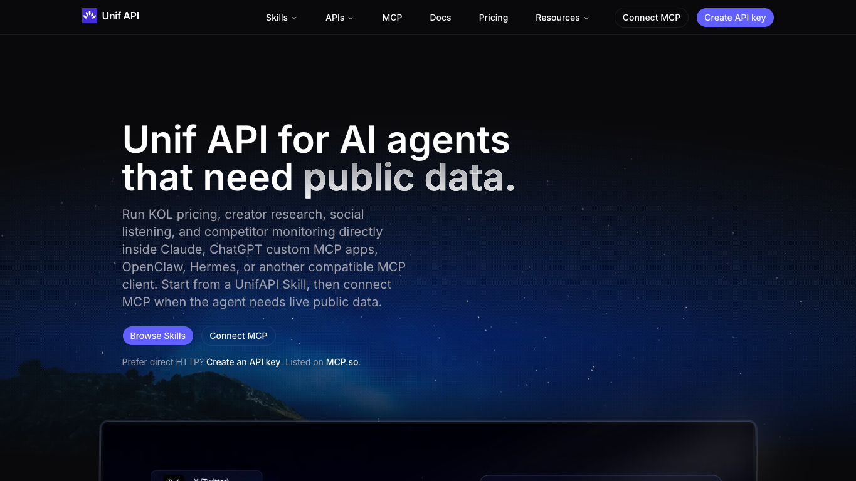Click Connect MCP in the header
This screenshot has width=856, height=481.
click(x=651, y=18)
